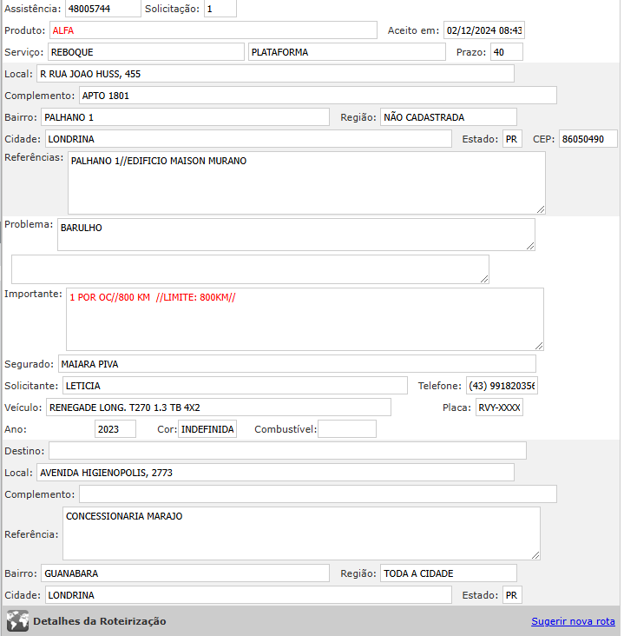Click the Assistência field showing 48005744

102,9
